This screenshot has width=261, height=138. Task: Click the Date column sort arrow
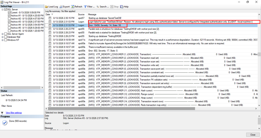[x=53, y=15]
